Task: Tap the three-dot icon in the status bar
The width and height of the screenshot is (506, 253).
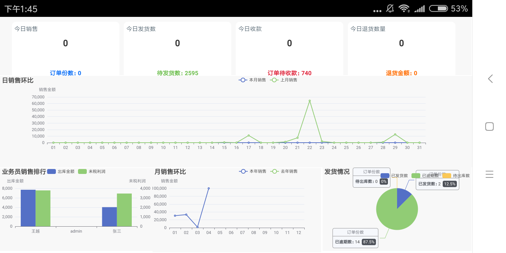Action: coord(377,11)
